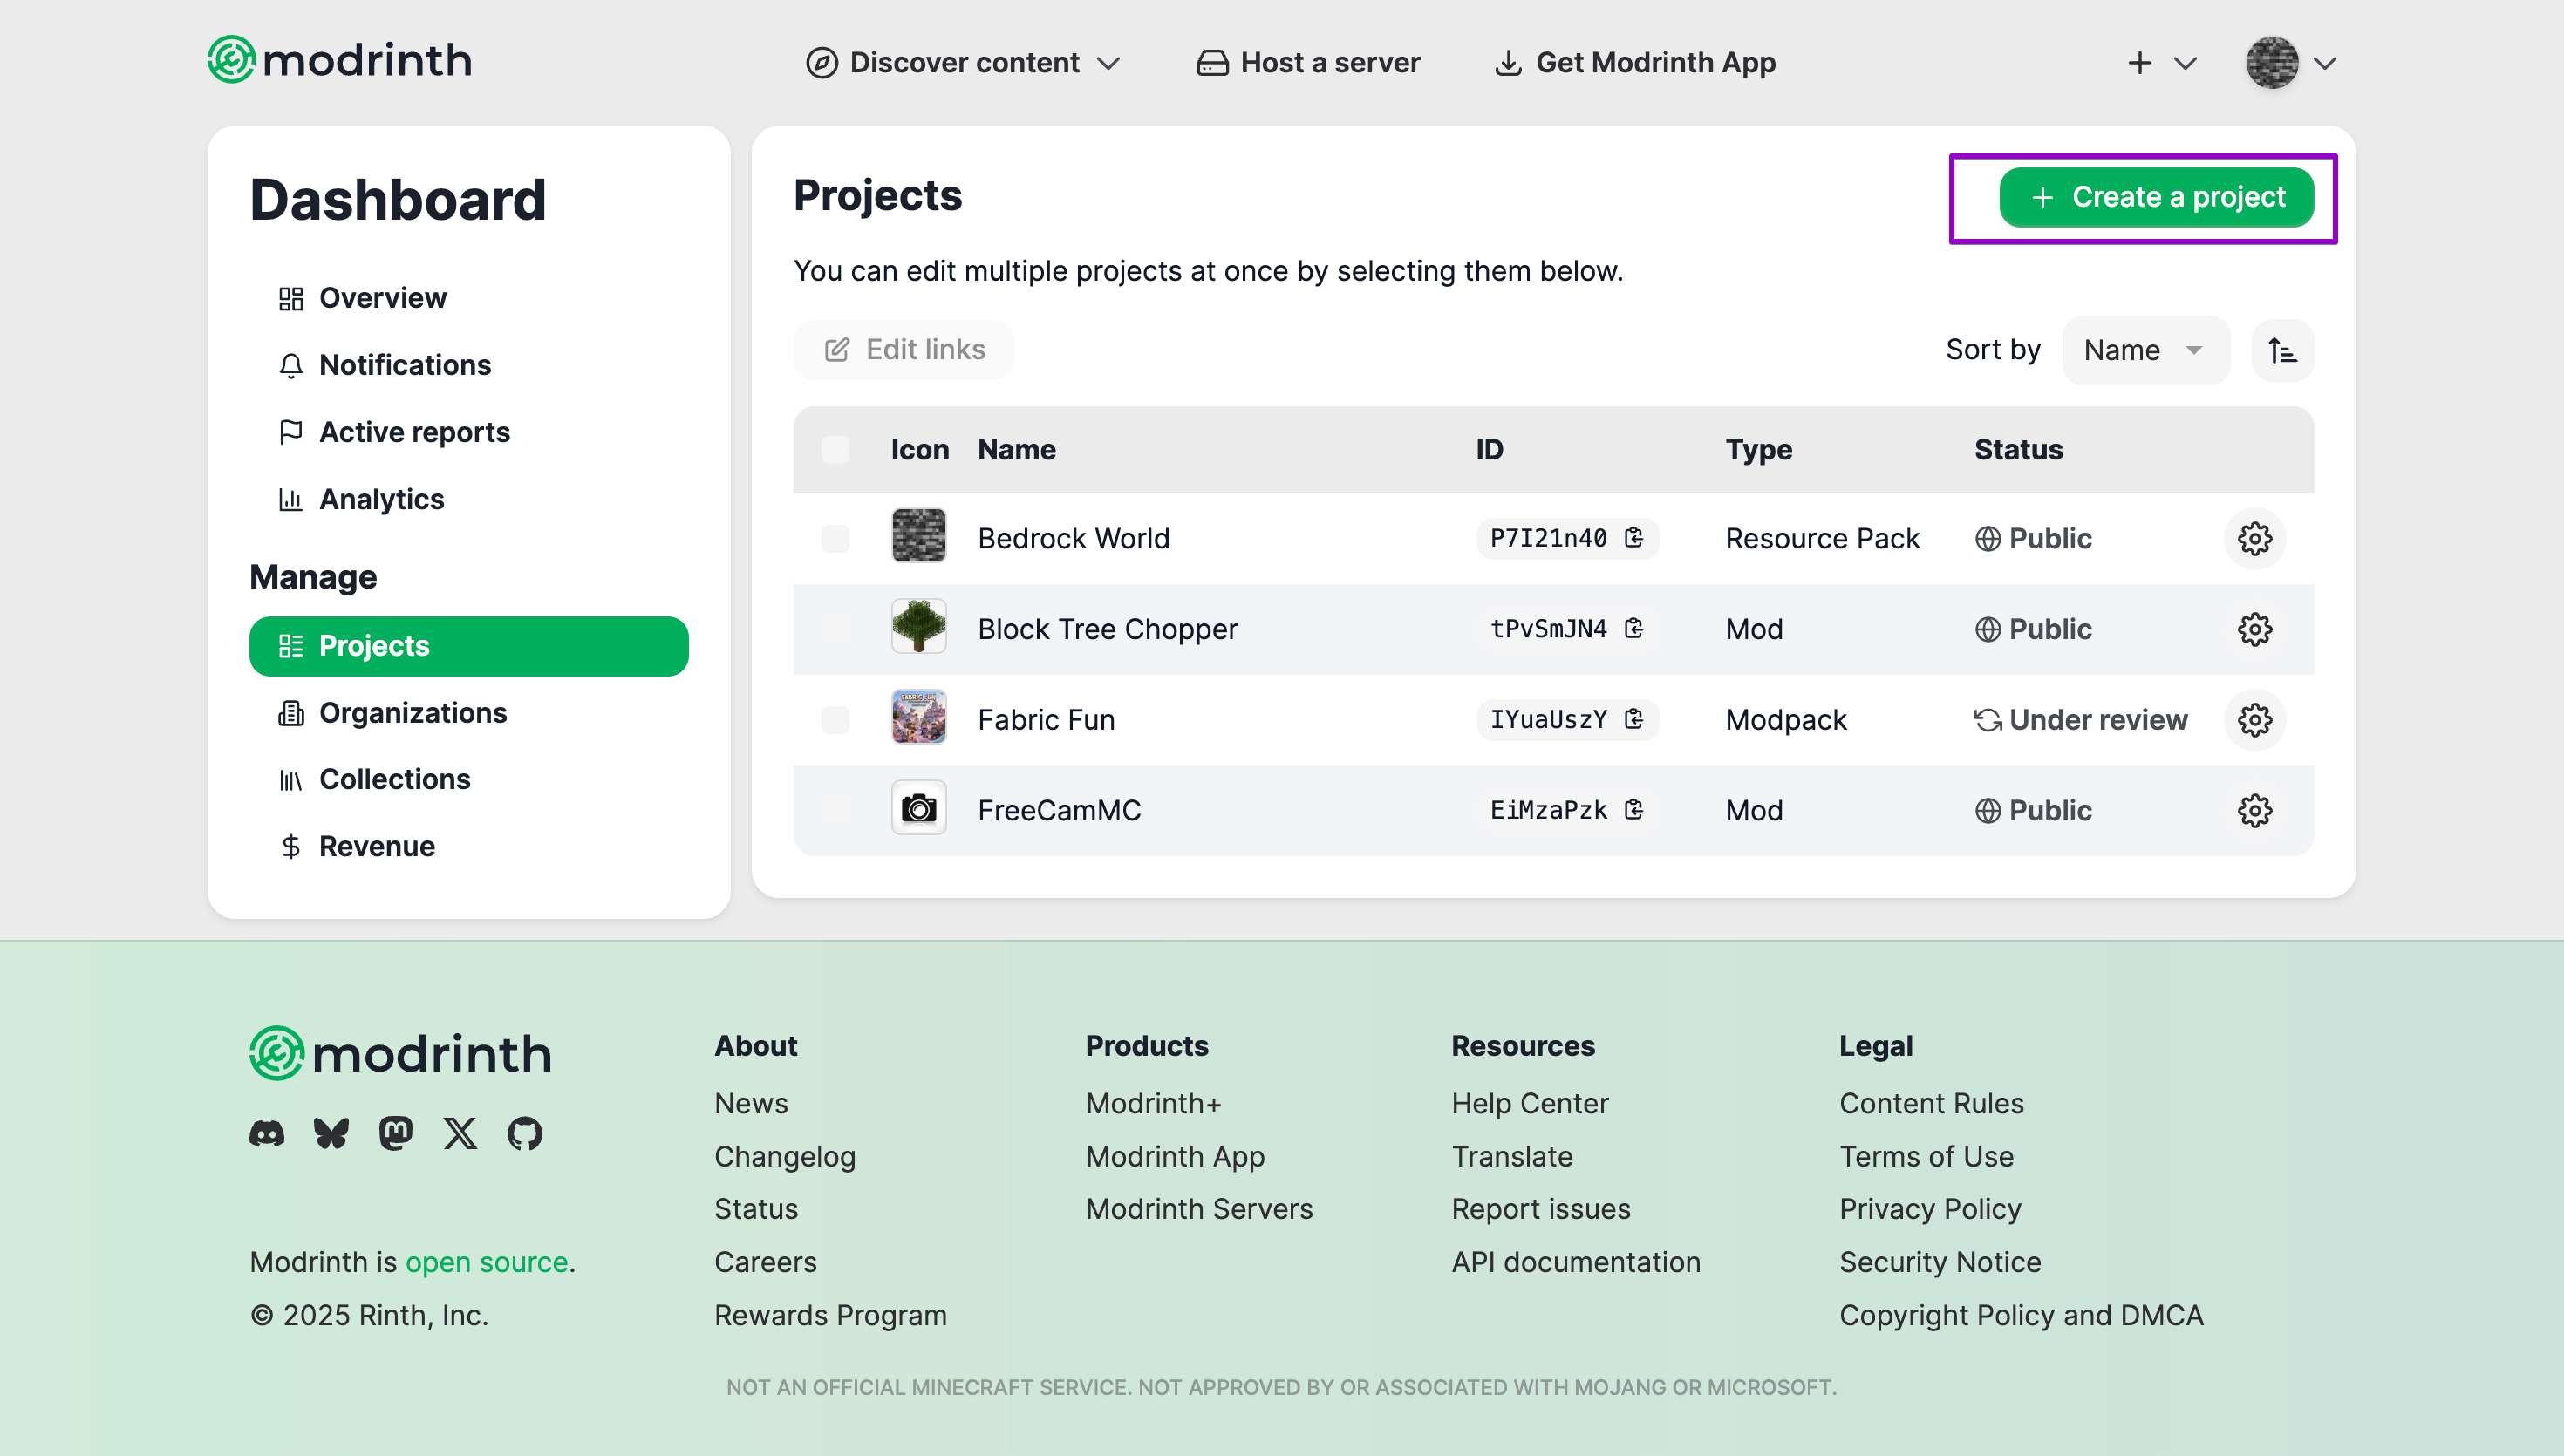Viewport: 2564px width, 1456px height.
Task: Check the FreeCamMC row checkbox
Action: tap(835, 810)
